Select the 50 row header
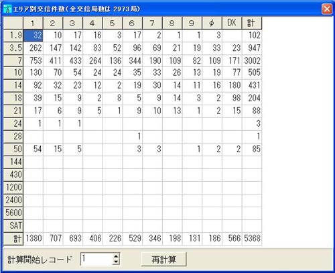335x273 pixels. 13,149
